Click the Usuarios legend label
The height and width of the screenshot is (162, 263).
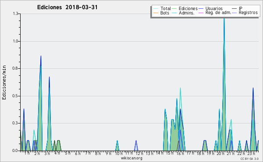(x=214, y=8)
